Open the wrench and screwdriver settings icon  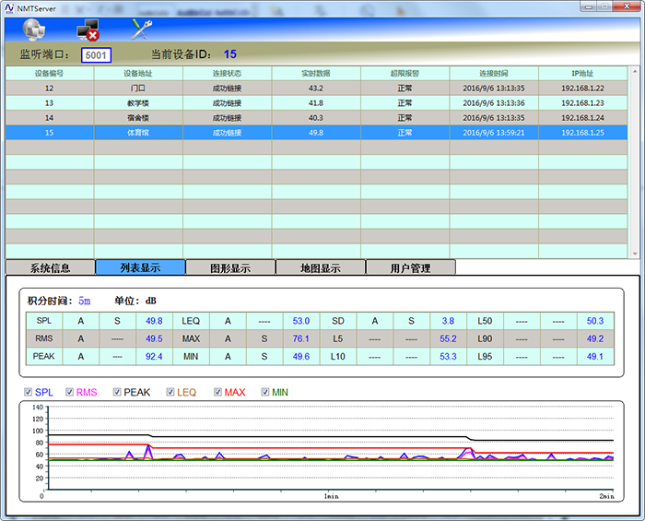point(141,30)
